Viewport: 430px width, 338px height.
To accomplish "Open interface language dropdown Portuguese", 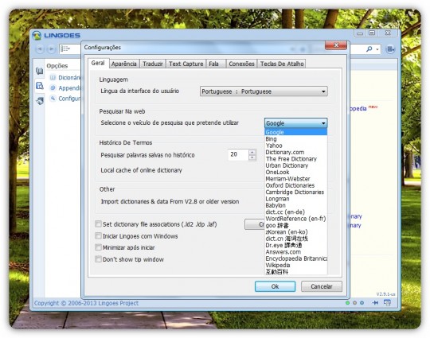I will coord(264,91).
